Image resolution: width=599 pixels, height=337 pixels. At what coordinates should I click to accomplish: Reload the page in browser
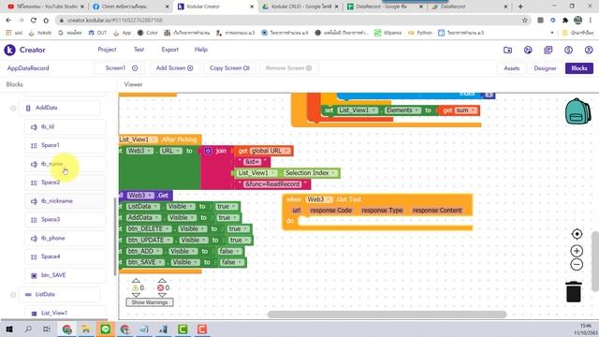click(x=34, y=20)
